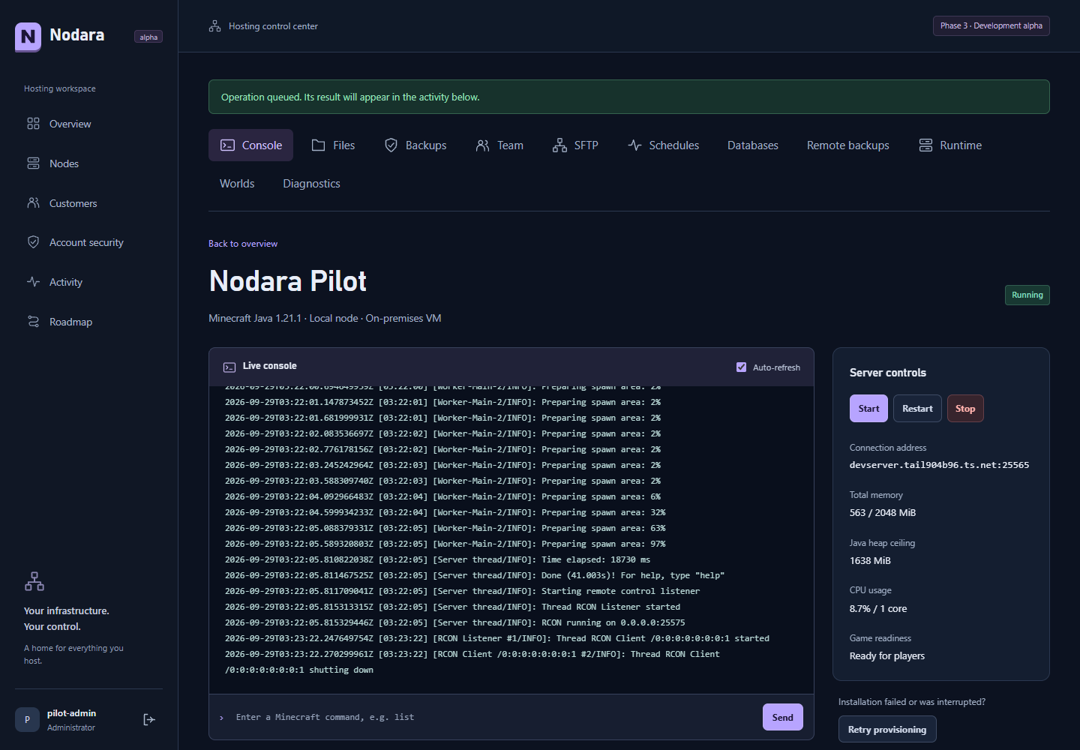
Task: Switch to the Files tab
Action: pyautogui.click(x=333, y=145)
